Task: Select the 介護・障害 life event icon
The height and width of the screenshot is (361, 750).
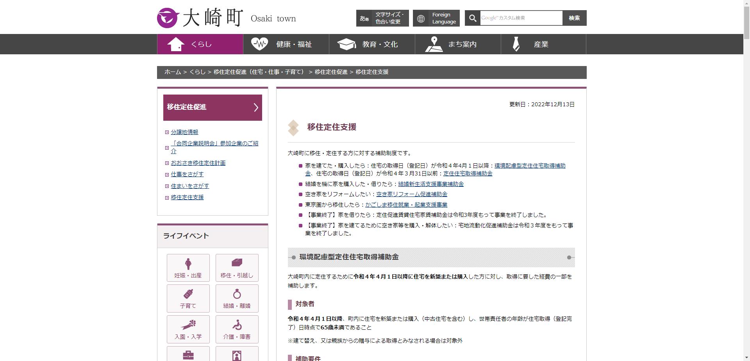Action: pyautogui.click(x=237, y=329)
